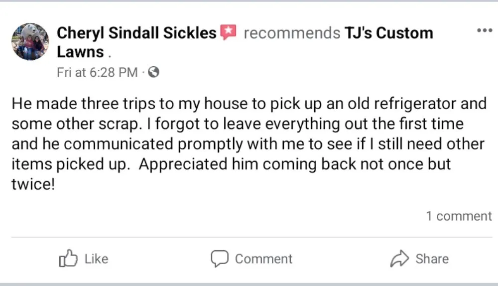Screen dimensions: 498x286
Task: Visit the TJ's Custom page link
Action: (x=389, y=33)
